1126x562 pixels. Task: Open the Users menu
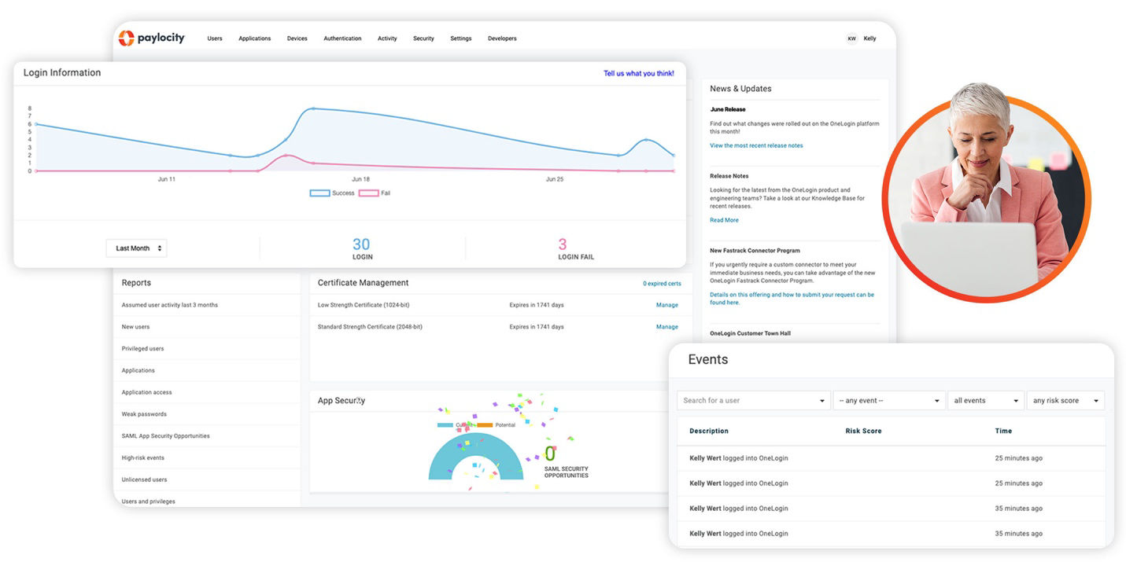click(215, 39)
